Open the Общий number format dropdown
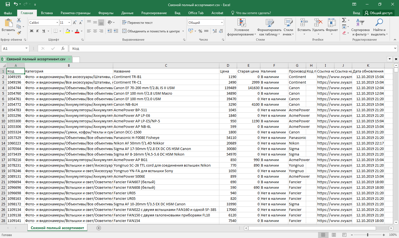399x238 pixels. [222, 23]
